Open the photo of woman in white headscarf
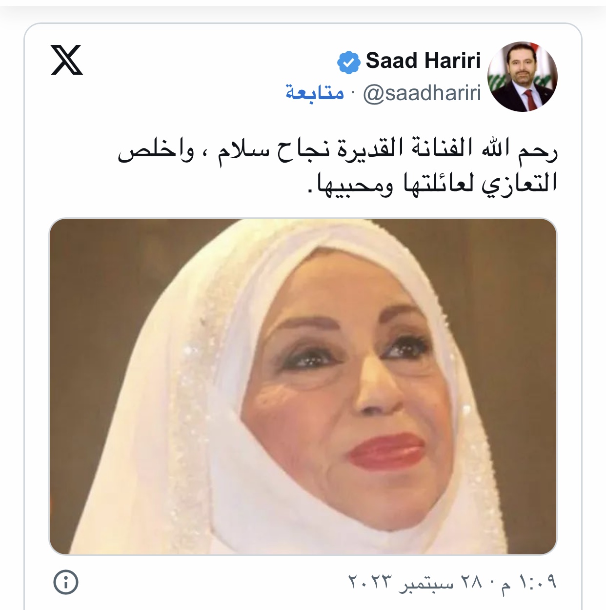The image size is (606, 610). click(303, 386)
